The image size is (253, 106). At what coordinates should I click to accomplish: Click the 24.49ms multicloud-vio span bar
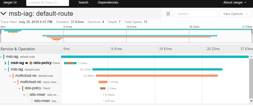coord(157,76)
